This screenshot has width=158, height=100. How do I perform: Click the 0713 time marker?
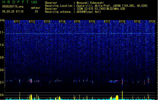pyautogui.click(x=47, y=21)
